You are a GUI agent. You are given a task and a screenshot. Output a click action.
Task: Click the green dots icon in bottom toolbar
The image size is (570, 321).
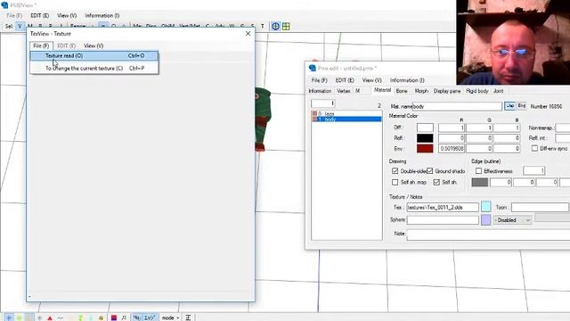pyautogui.click(x=81, y=317)
